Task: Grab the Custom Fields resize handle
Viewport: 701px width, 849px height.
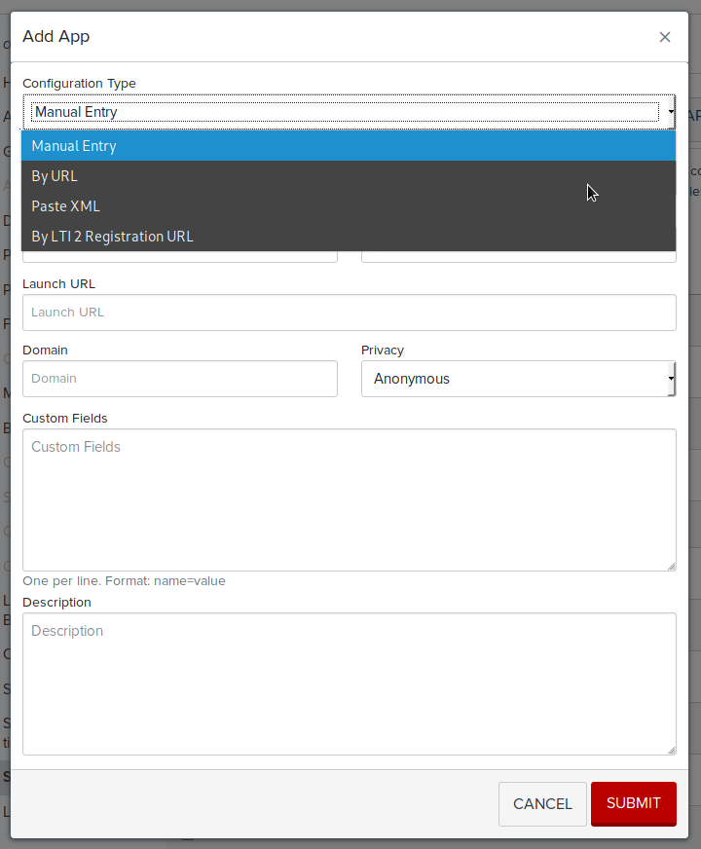Action: tap(671, 566)
